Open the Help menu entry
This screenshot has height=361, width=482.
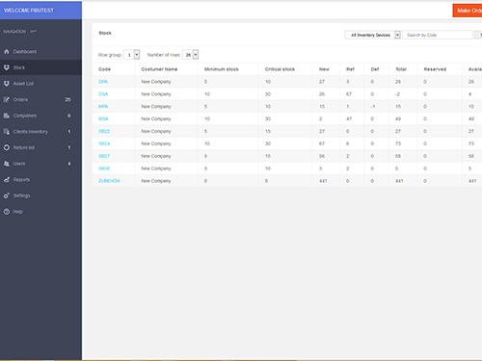click(40, 212)
